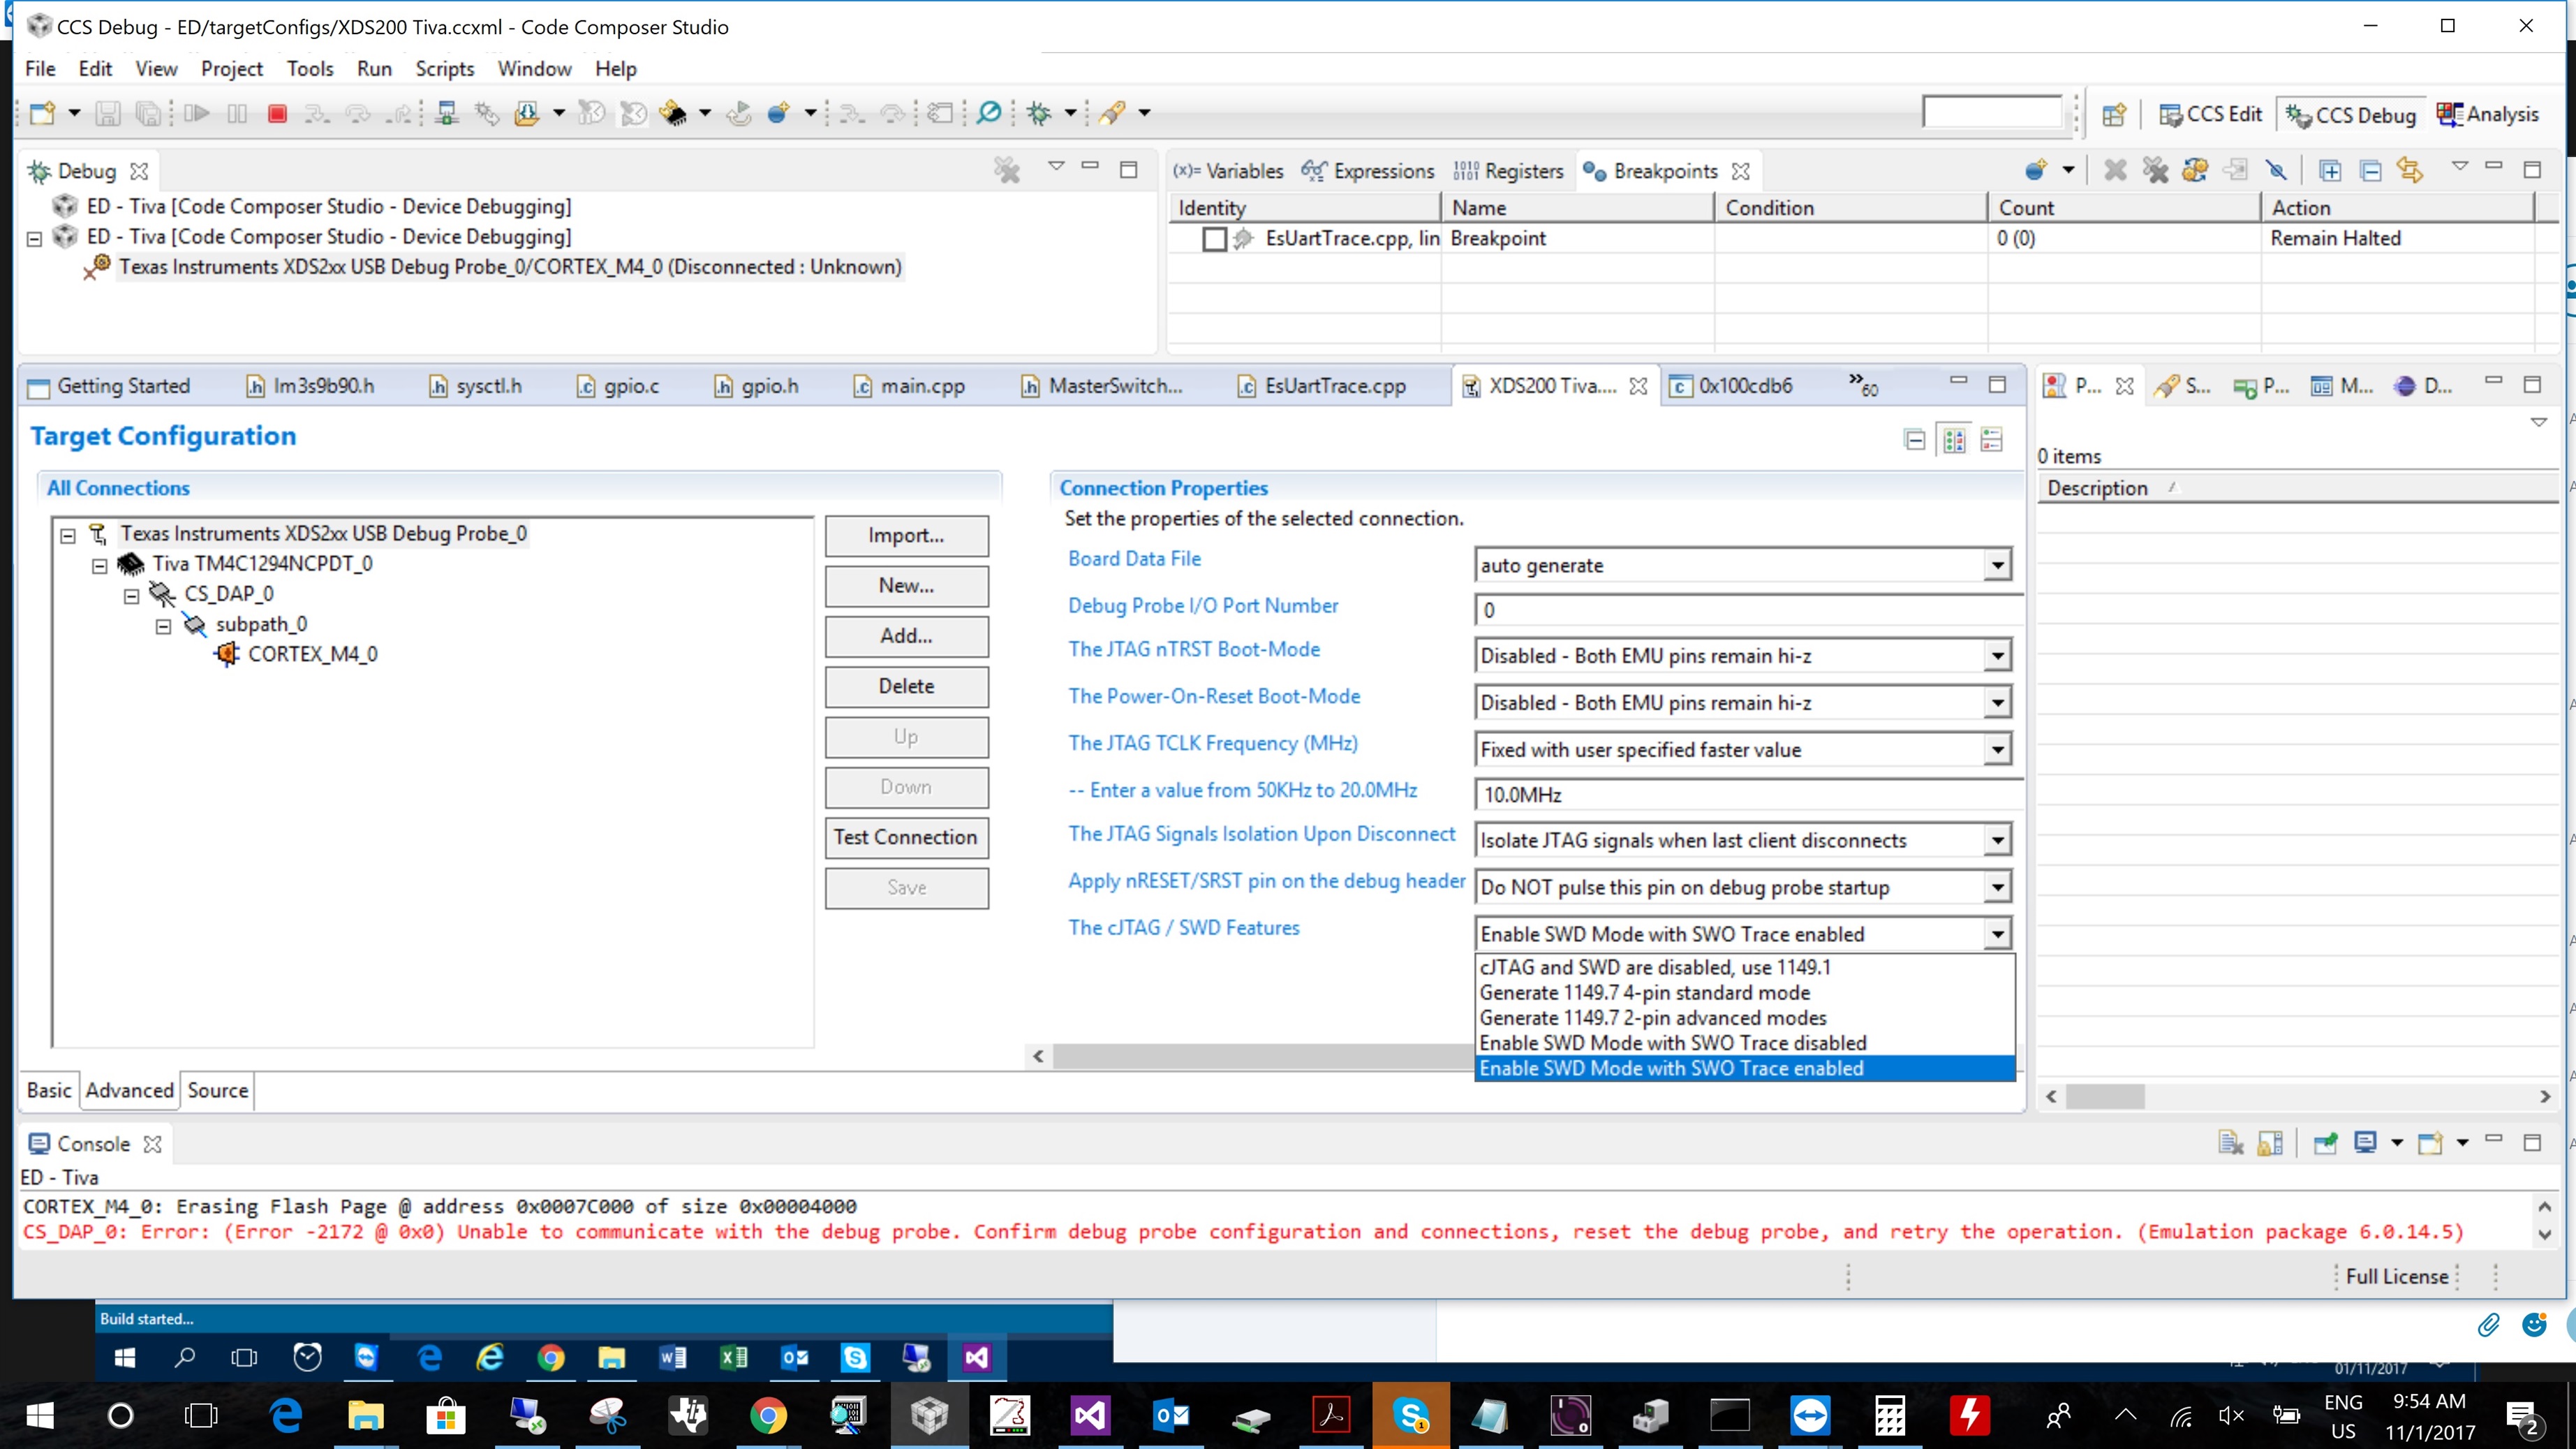Image resolution: width=2576 pixels, height=1449 pixels.
Task: Click Remove Selected Breakpoint X icon
Action: 2115,171
